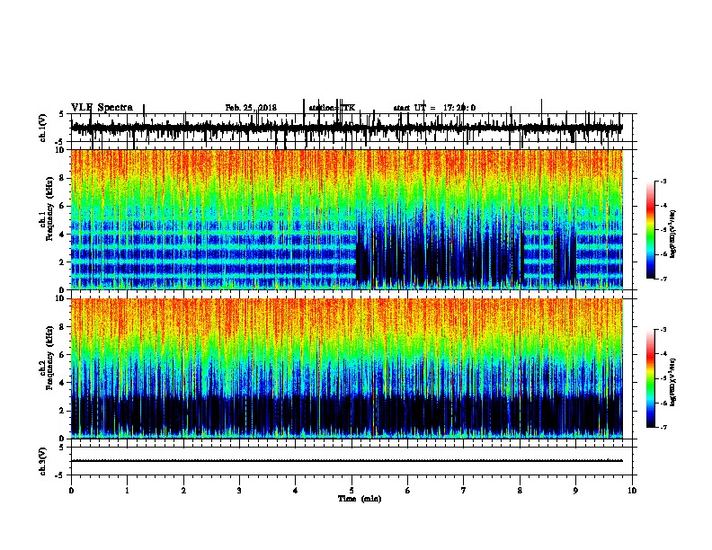Screen dimensions: 712x550
Task: Click the '-7' label on ch.2 color bar
Action: click(x=663, y=427)
